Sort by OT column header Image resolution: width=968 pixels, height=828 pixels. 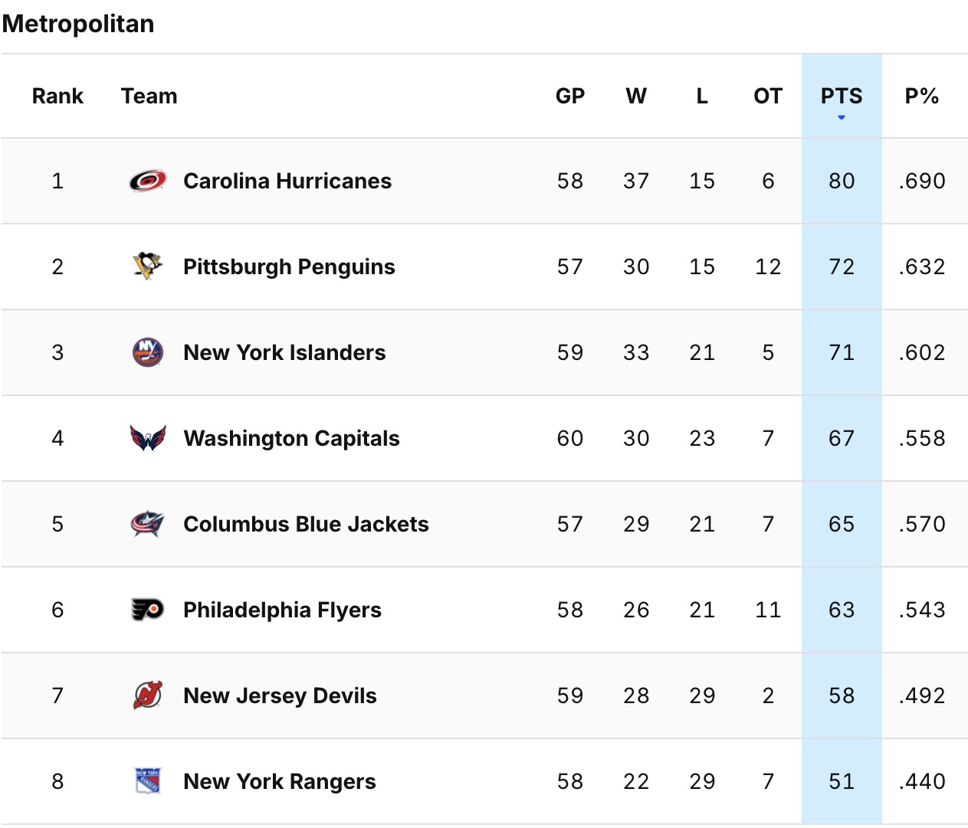click(768, 96)
